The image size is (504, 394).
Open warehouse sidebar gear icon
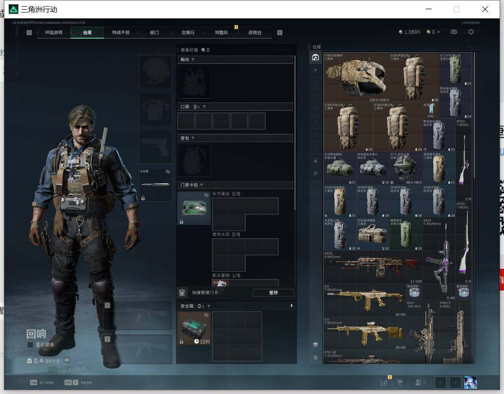tap(315, 173)
